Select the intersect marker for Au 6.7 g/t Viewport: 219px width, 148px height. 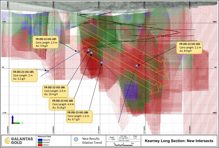(x=102, y=63)
